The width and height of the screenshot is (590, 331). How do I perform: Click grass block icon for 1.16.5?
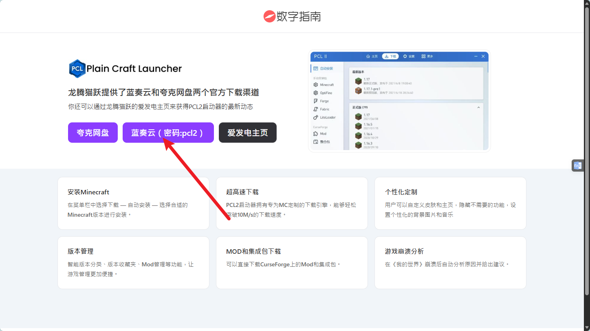pos(358,126)
